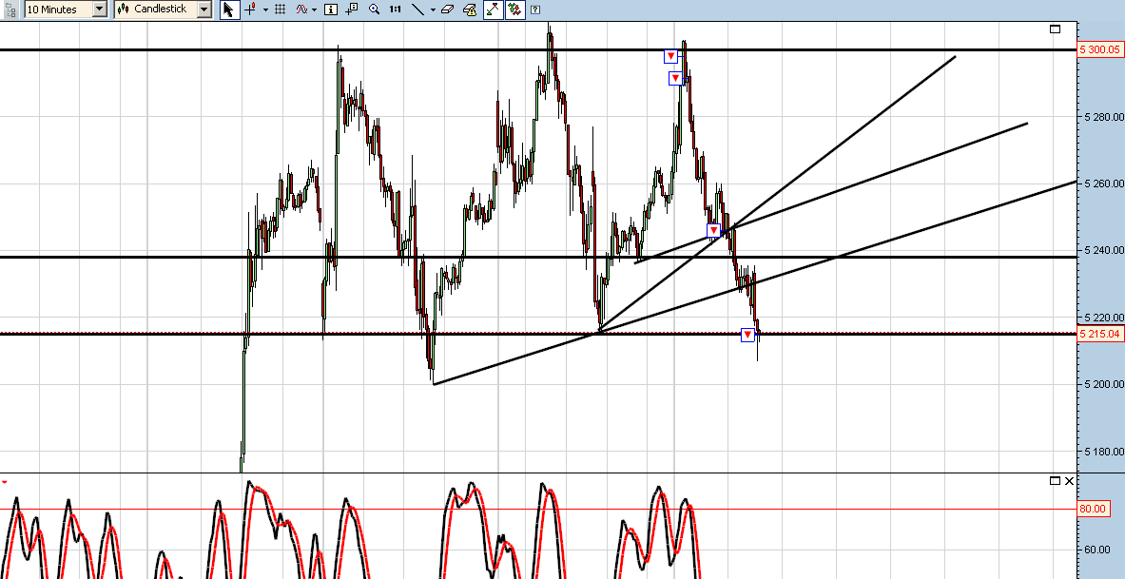Screen dimensions: 1125x579
Task: Select the trend line drawing tool
Action: coord(417,10)
